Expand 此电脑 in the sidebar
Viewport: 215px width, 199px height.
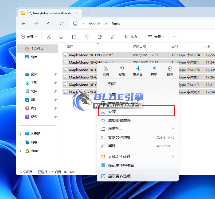[20, 134]
